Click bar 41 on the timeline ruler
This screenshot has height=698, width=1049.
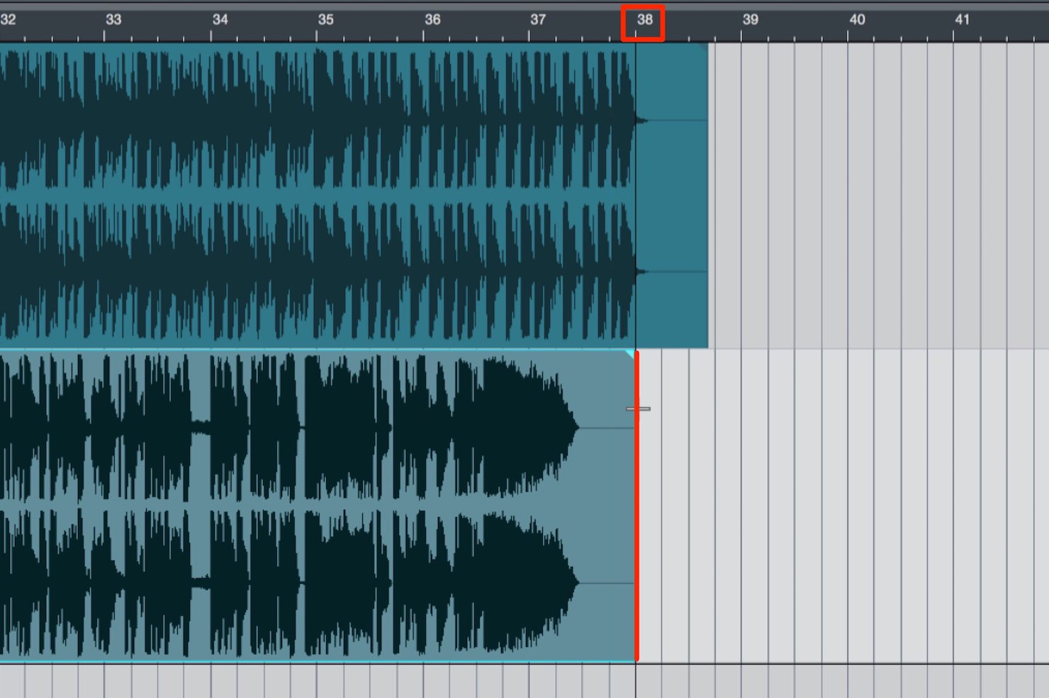962,20
